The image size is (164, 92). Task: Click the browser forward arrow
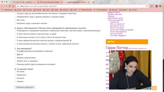coord(6,6)
